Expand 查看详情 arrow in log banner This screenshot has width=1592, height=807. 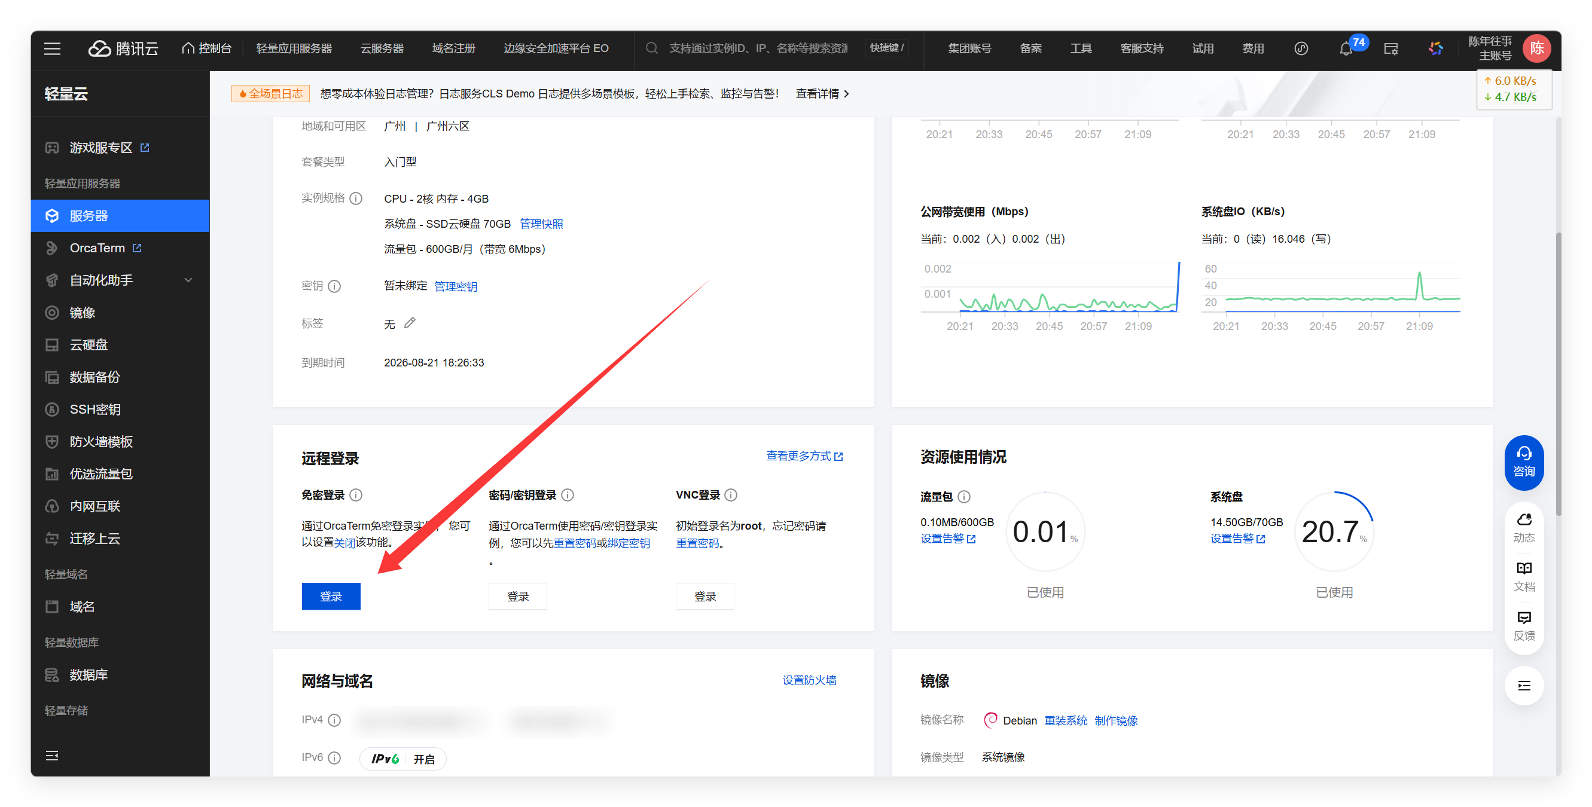tap(846, 94)
